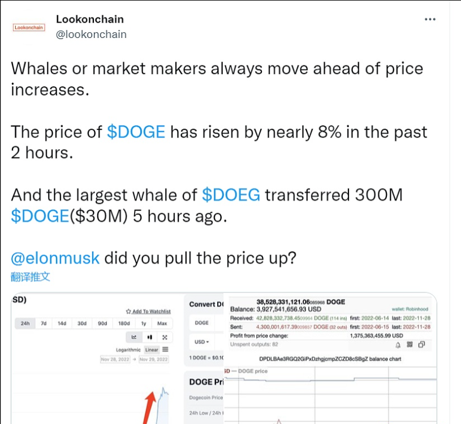Switch to the line chart view icon
This screenshot has width=461, height=424.
134,337
